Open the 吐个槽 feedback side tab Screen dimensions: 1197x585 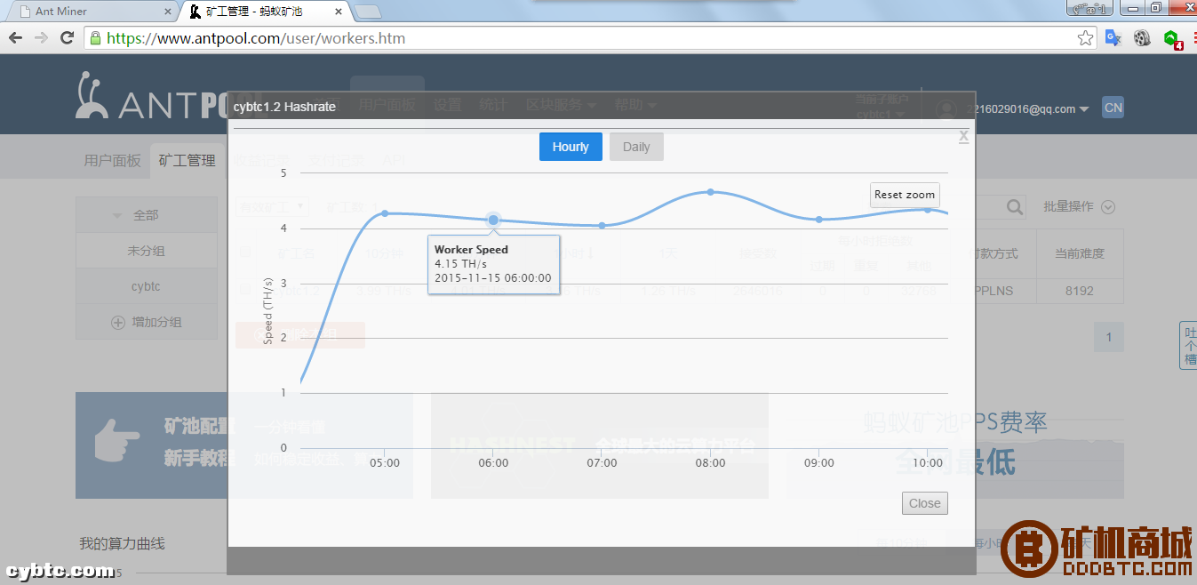(x=1189, y=345)
